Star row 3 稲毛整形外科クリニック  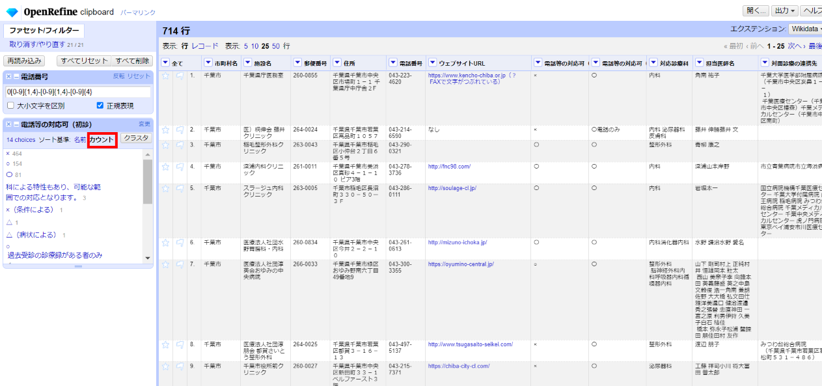pyautogui.click(x=165, y=145)
